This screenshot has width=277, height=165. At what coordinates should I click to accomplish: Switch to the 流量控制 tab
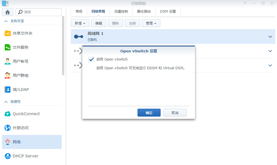(121, 12)
